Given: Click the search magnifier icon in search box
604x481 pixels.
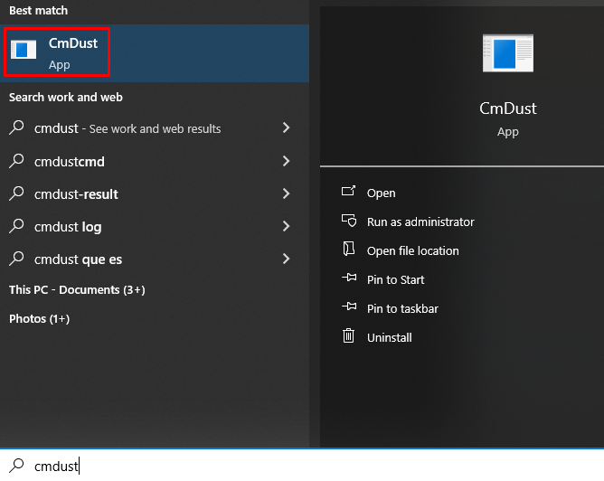Looking at the screenshot, I should click(x=16, y=466).
